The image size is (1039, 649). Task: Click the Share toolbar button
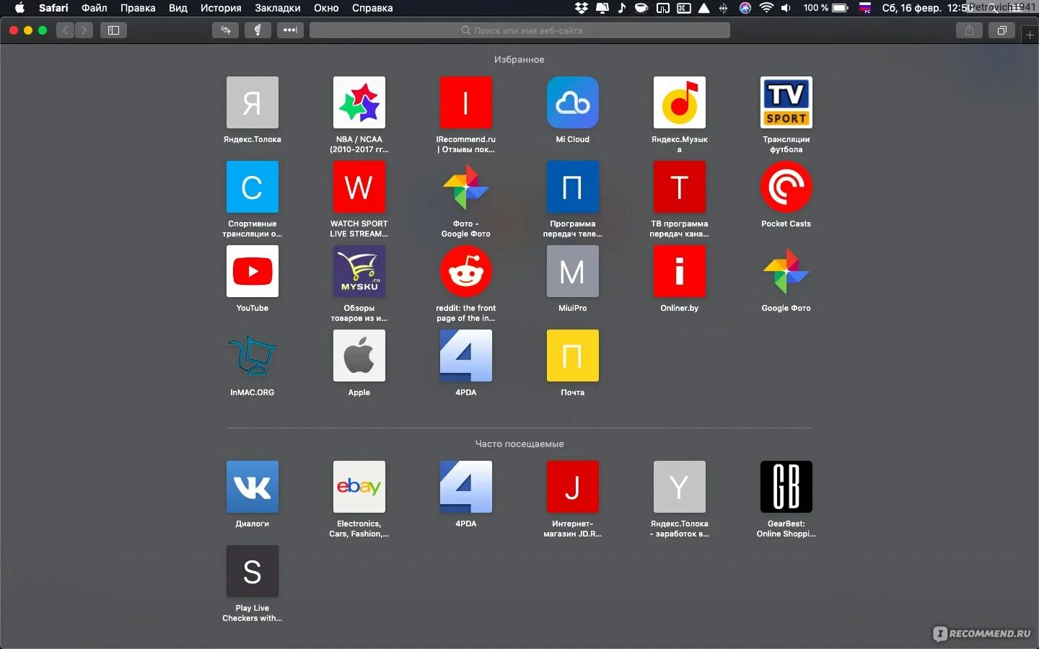click(x=969, y=30)
